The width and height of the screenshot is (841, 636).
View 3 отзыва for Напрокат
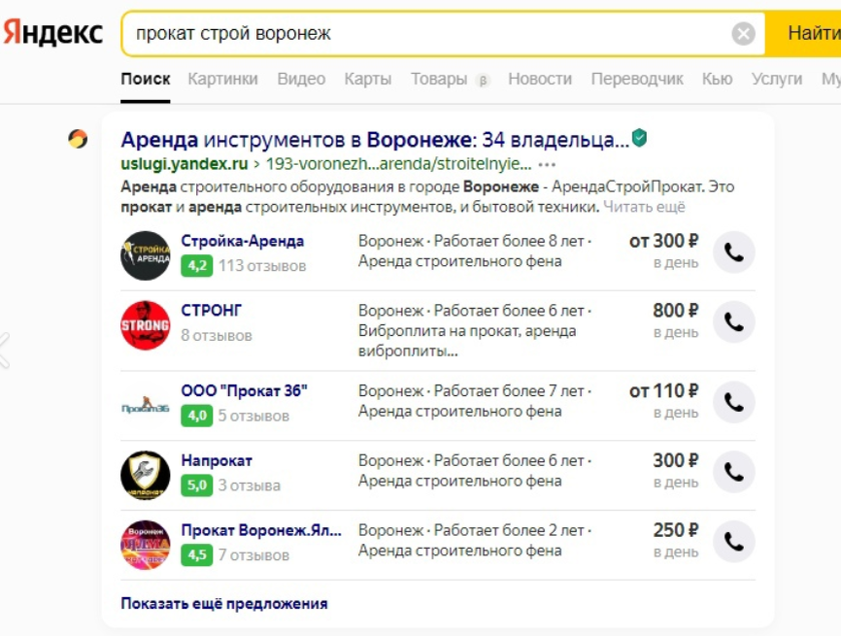coord(250,485)
